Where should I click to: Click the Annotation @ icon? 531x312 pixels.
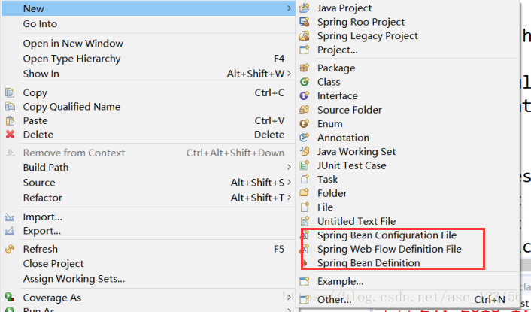click(x=305, y=138)
